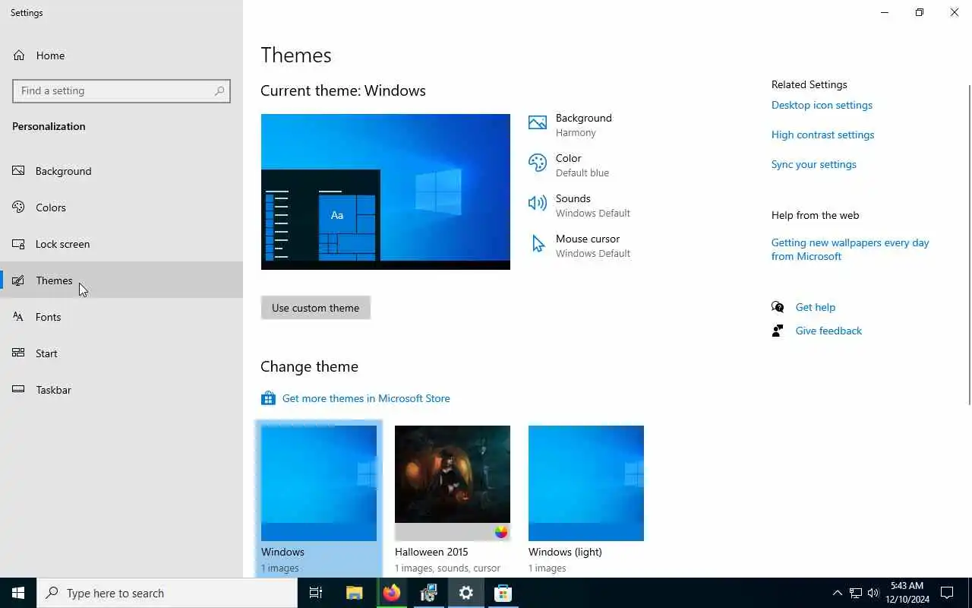Click the Get help chat icon
Viewport: 972px width, 608px height.
pyautogui.click(x=778, y=307)
